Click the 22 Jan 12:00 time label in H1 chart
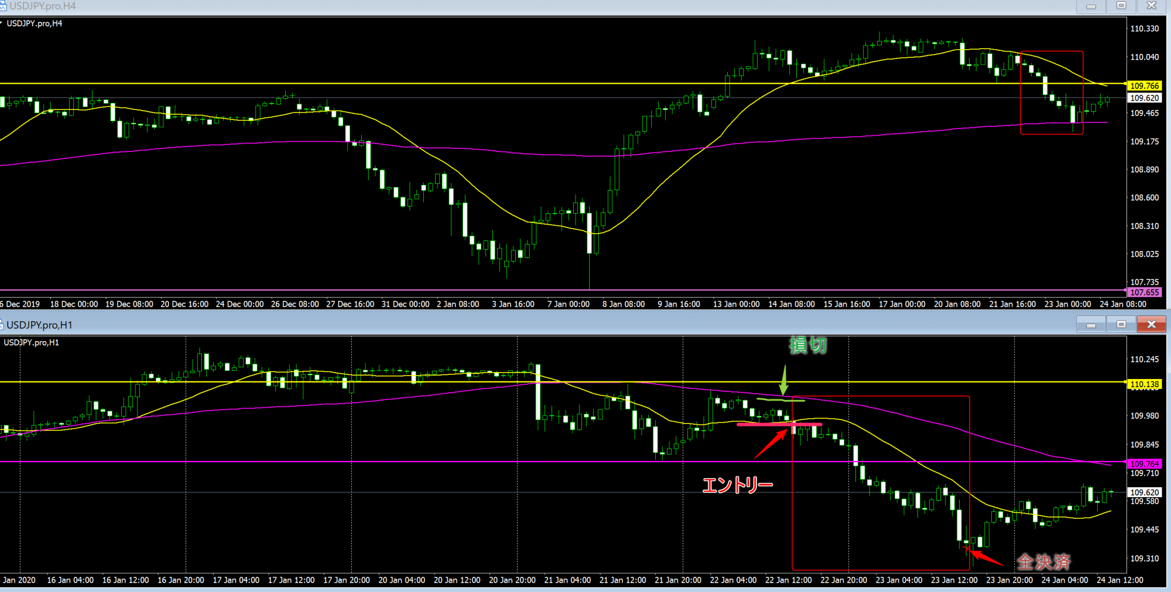This screenshot has height=592, width=1171. tap(789, 580)
